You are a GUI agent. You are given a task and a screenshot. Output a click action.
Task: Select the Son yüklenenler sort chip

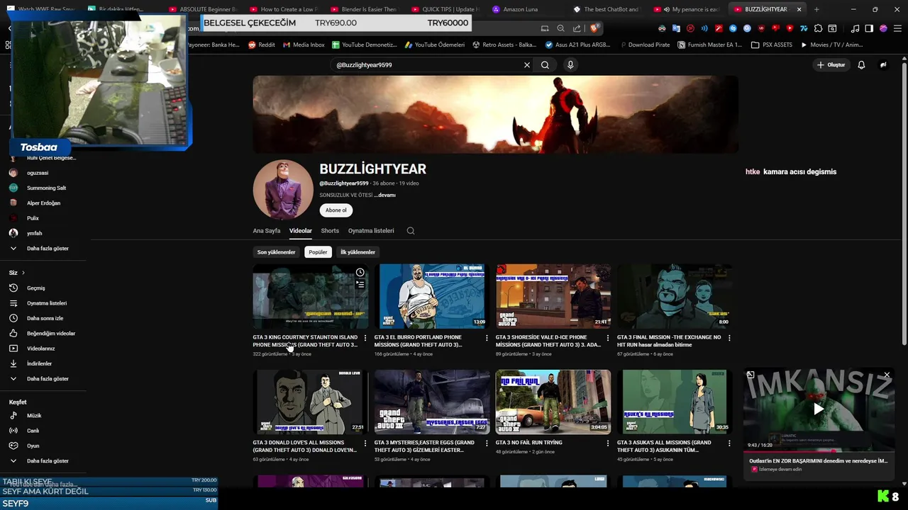(276, 252)
